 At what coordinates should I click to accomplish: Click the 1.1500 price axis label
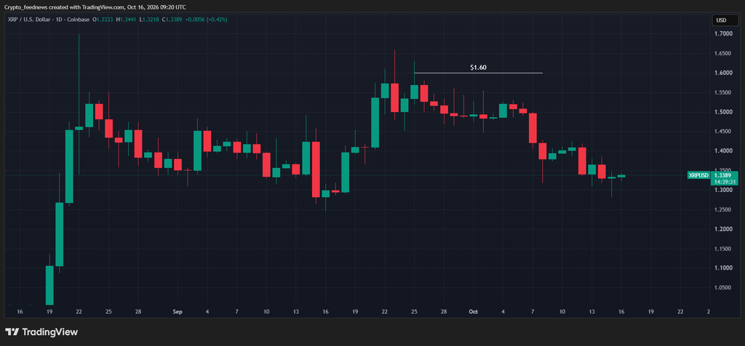(x=722, y=249)
